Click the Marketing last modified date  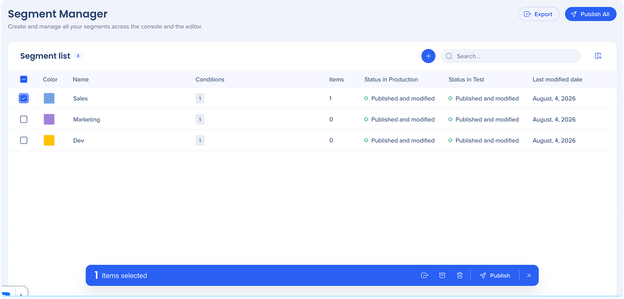click(554, 120)
